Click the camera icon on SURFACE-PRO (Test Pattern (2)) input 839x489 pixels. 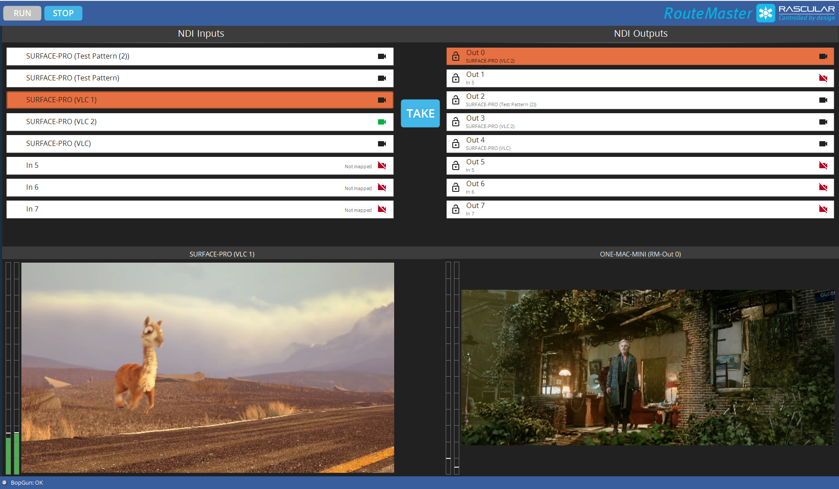click(x=382, y=56)
